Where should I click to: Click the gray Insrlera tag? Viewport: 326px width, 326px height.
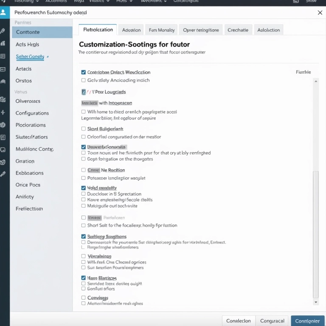tap(90, 103)
